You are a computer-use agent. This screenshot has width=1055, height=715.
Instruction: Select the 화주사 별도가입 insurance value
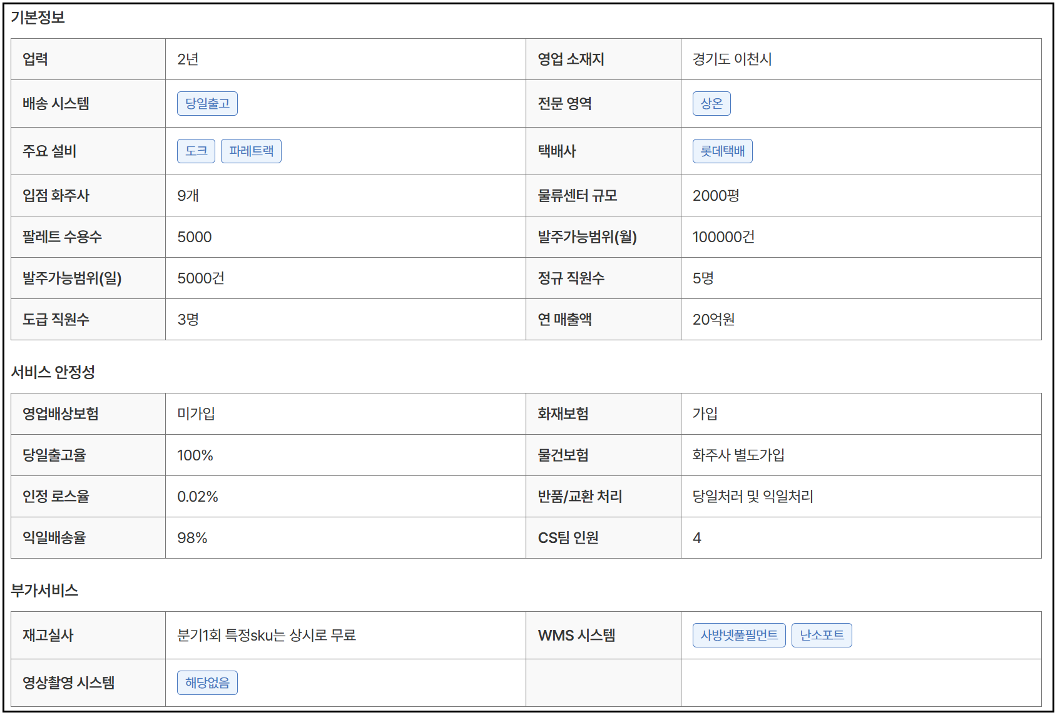point(738,455)
